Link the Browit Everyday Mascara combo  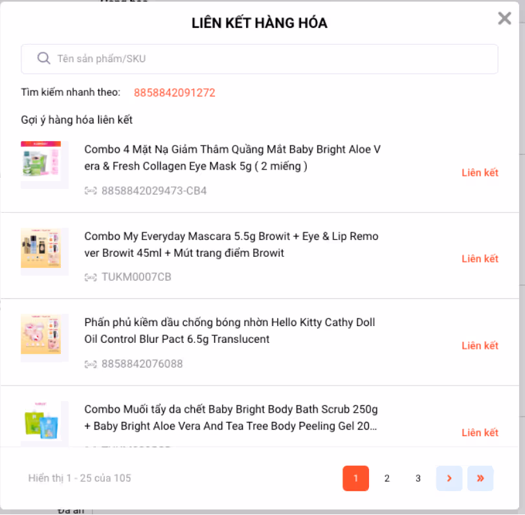pos(480,259)
